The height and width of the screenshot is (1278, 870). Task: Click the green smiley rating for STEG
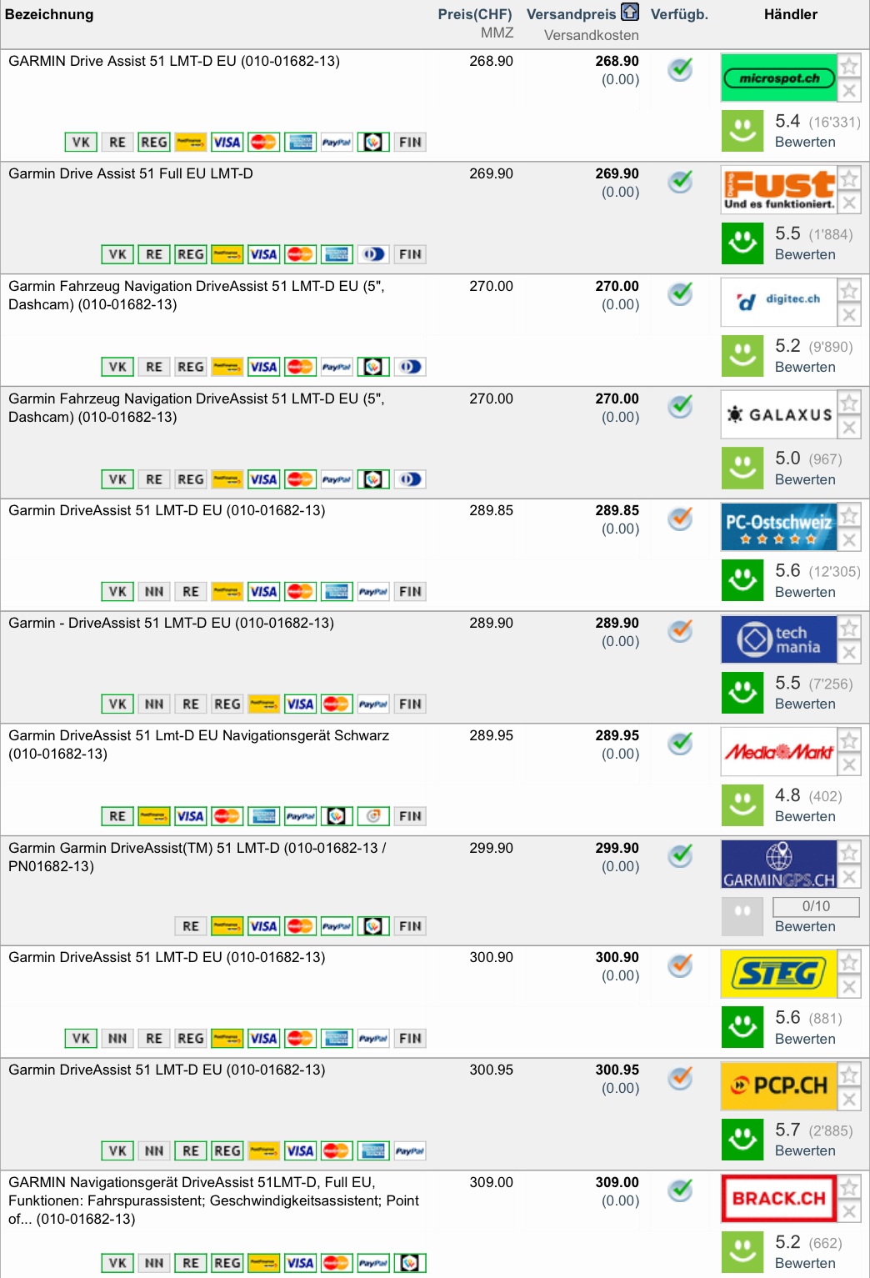[742, 1027]
